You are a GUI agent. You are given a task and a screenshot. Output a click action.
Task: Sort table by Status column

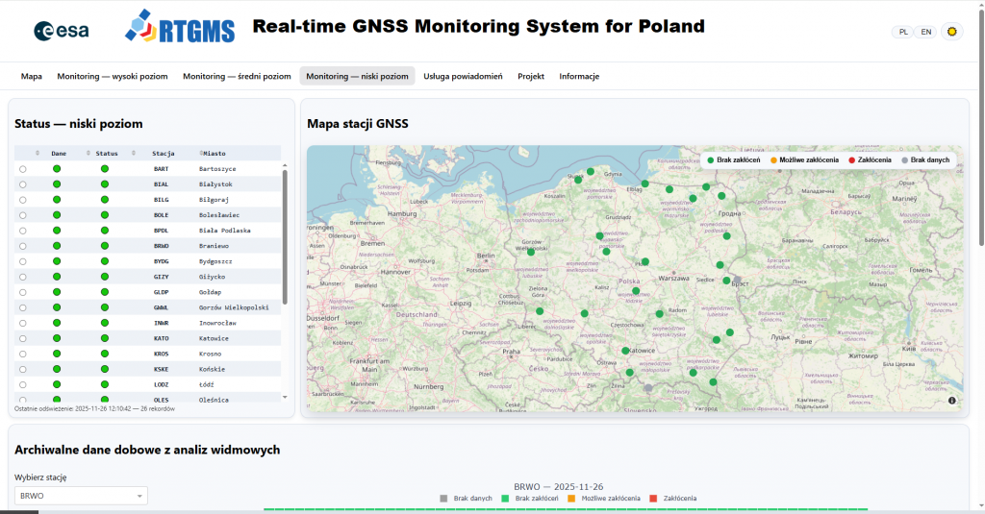[x=106, y=153]
